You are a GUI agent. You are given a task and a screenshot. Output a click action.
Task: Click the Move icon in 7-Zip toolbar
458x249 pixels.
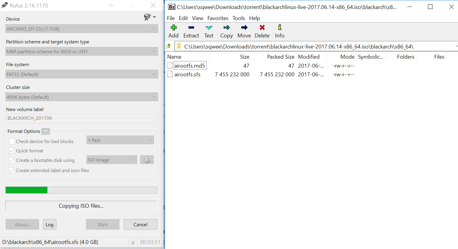pos(244,28)
